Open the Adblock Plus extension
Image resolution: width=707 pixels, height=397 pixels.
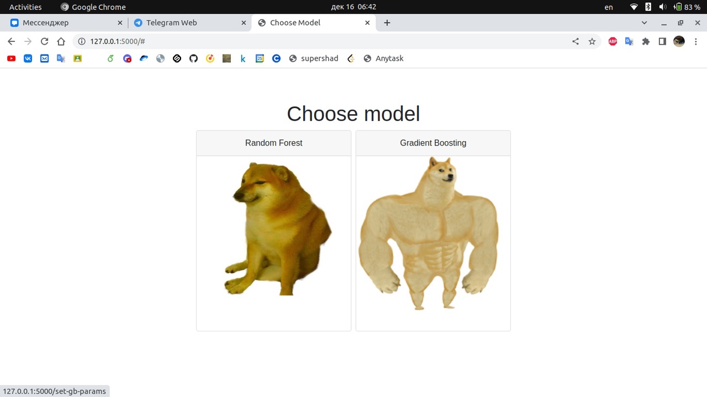click(x=613, y=41)
